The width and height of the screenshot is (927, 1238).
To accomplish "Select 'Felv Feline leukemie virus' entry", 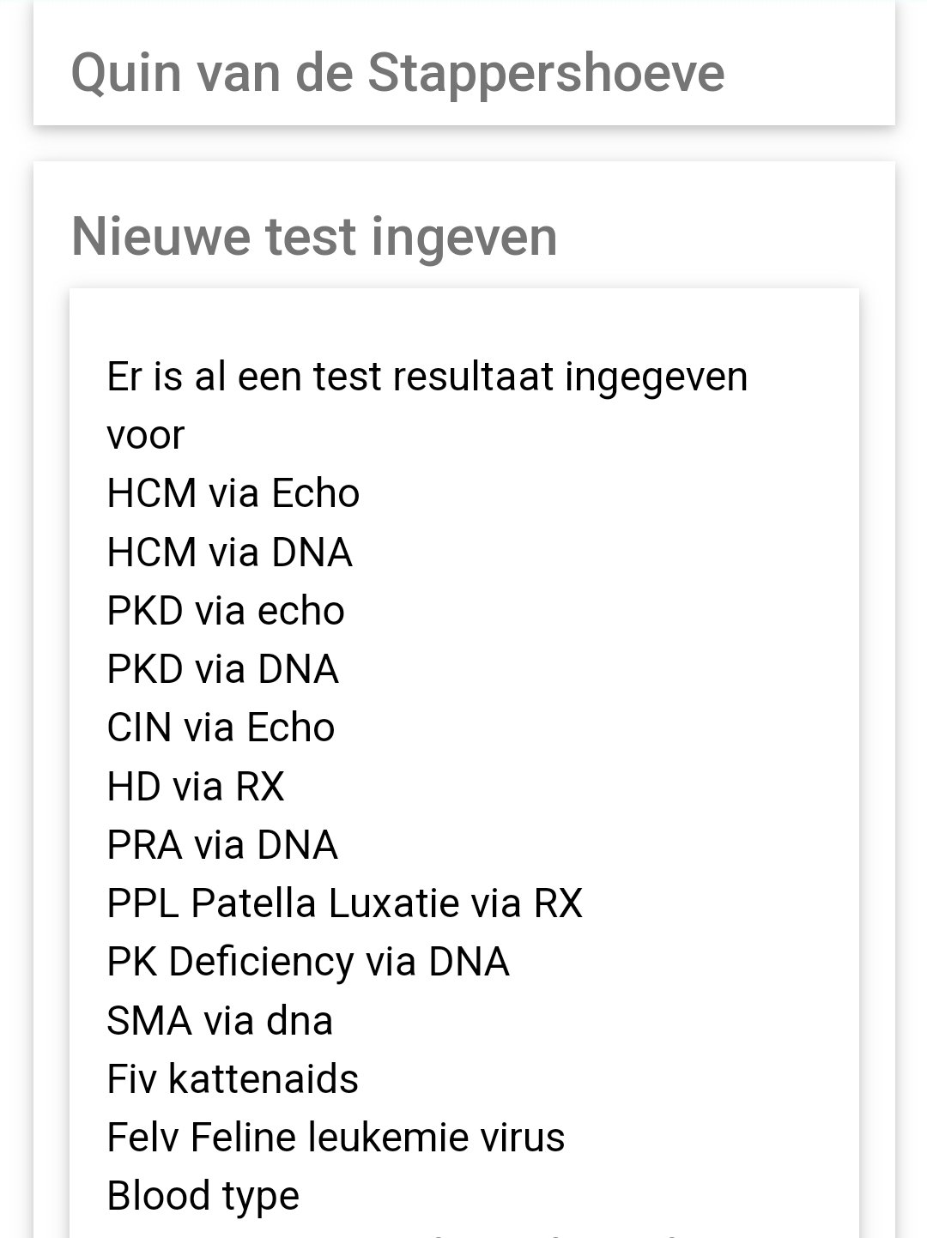I will point(336,1138).
